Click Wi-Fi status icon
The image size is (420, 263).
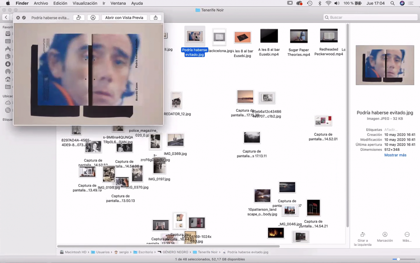point(329,3)
